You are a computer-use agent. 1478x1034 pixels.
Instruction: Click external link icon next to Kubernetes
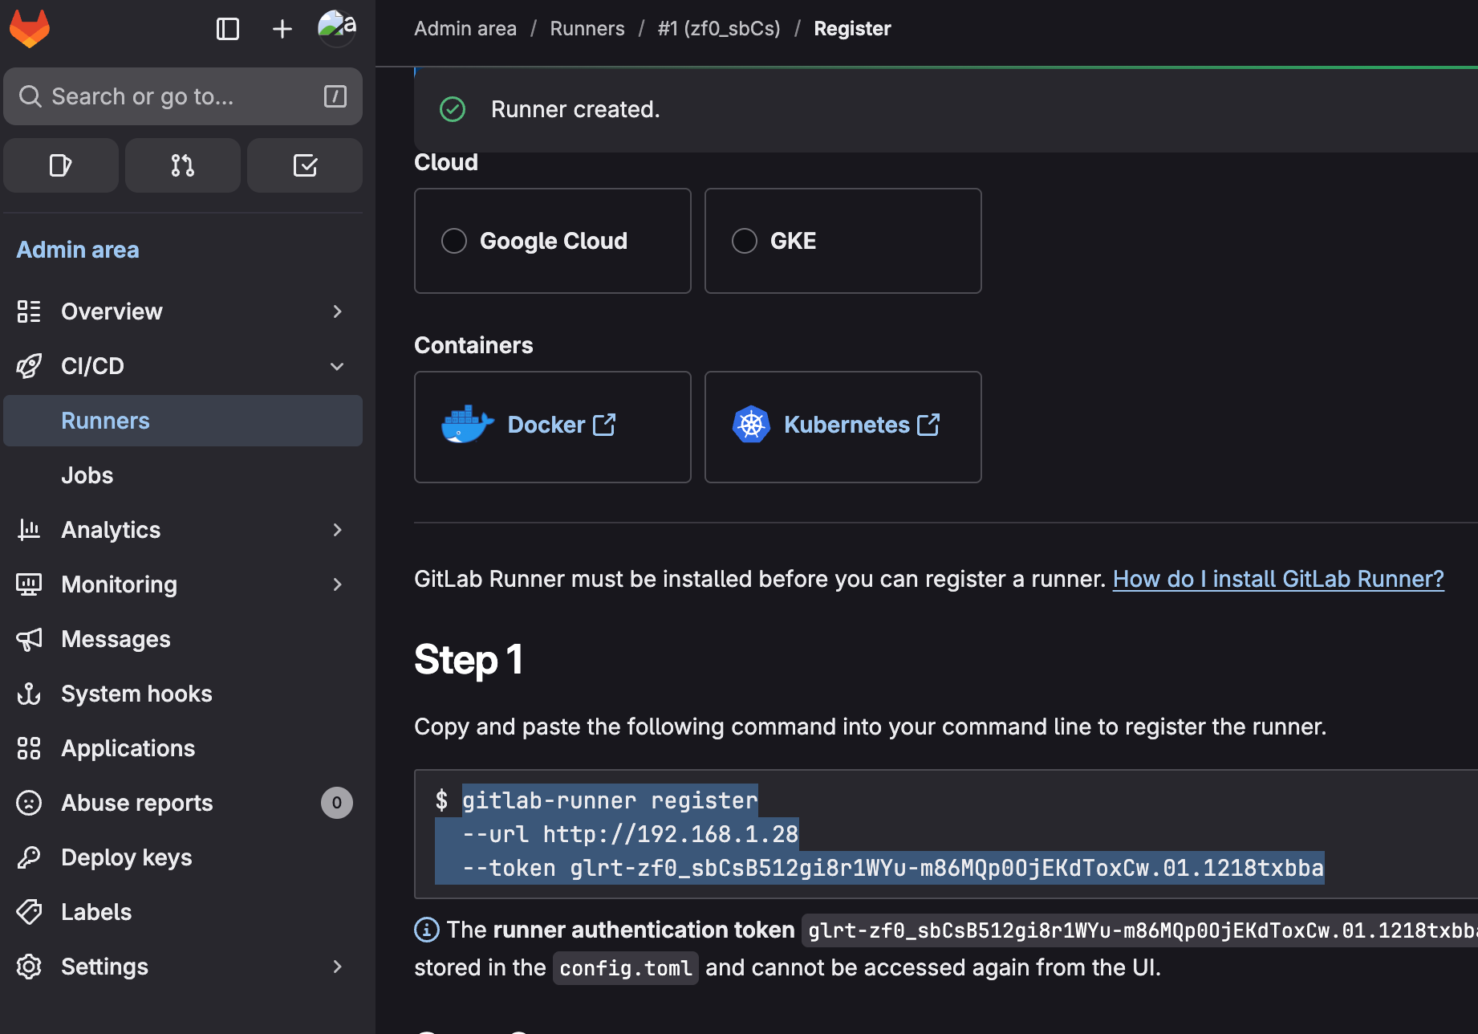[x=928, y=425]
